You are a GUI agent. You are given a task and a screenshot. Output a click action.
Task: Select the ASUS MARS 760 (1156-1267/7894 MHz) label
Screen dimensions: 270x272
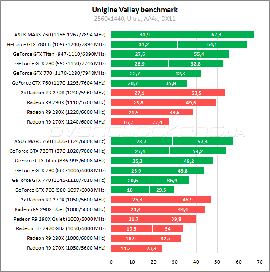[59, 35]
